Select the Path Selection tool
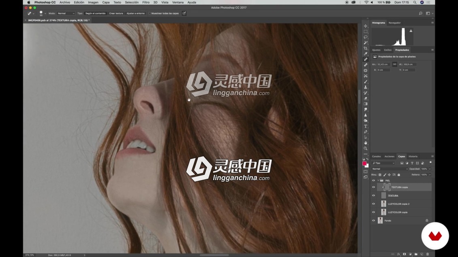 pyautogui.click(x=366, y=137)
